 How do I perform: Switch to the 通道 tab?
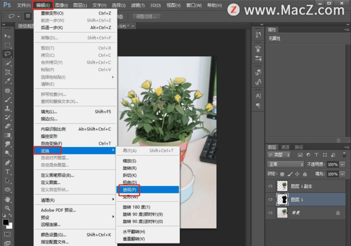pos(285,147)
